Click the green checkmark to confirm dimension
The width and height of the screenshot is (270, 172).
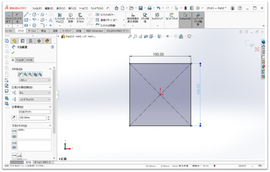click(x=13, y=53)
